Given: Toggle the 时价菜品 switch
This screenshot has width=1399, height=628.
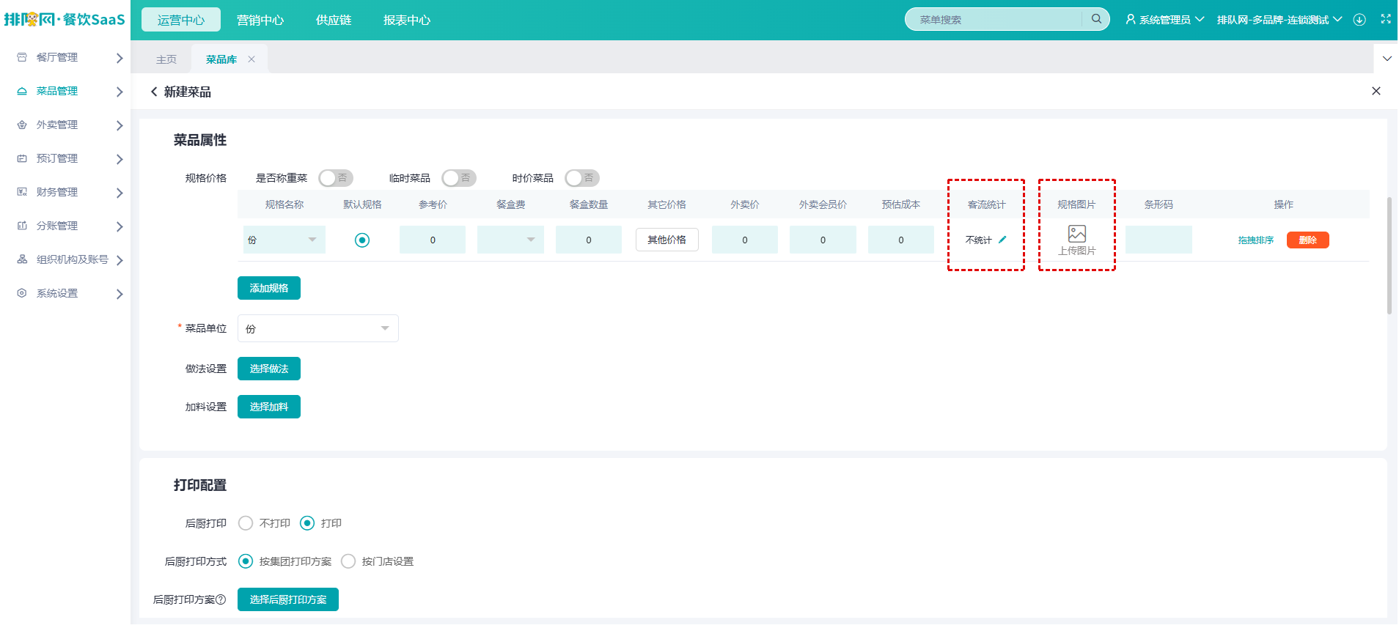Looking at the screenshot, I should click(x=582, y=178).
